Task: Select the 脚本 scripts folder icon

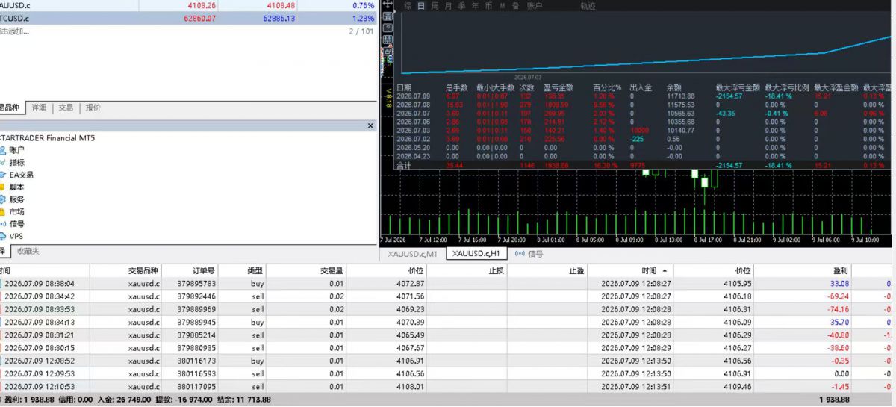Action: (3, 187)
